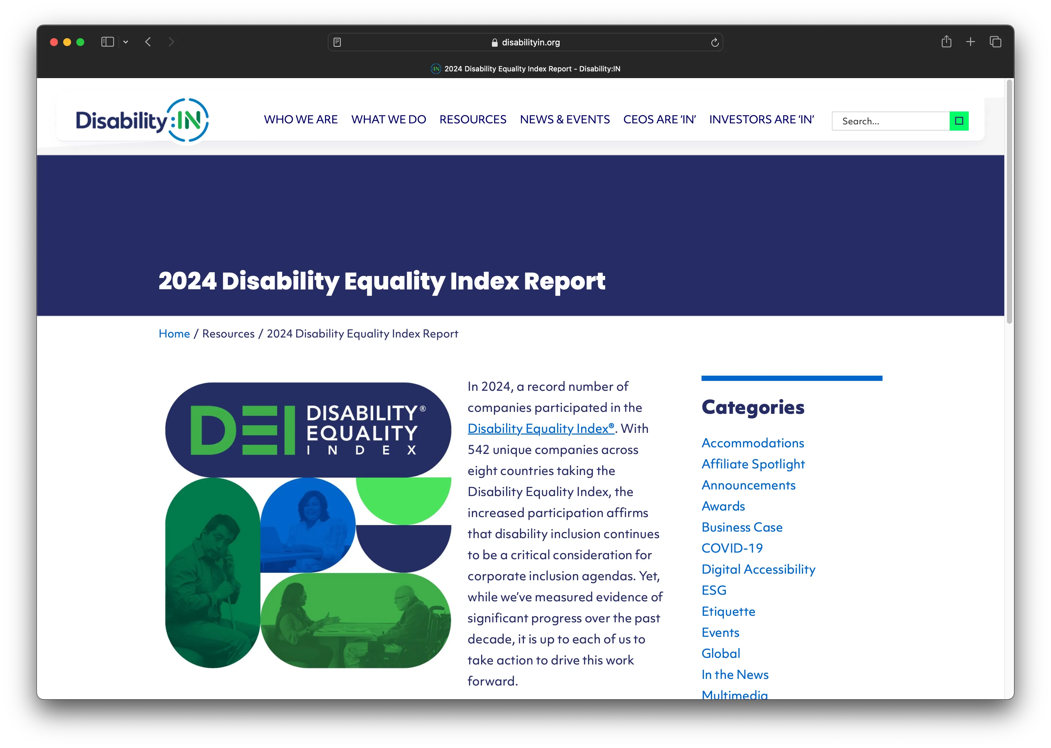
Task: Open the Announcements category
Action: point(748,485)
